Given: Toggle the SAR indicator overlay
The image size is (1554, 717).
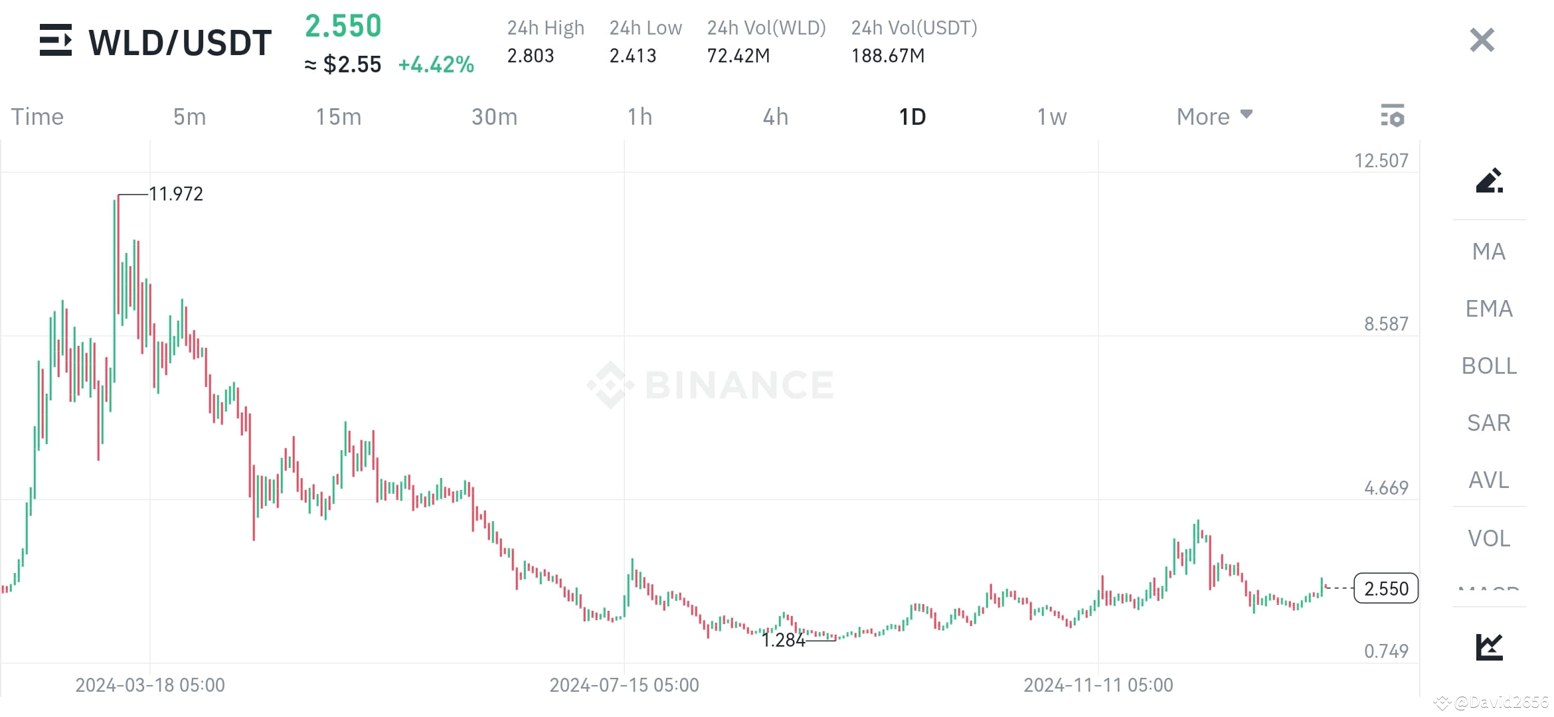Looking at the screenshot, I should (1488, 423).
